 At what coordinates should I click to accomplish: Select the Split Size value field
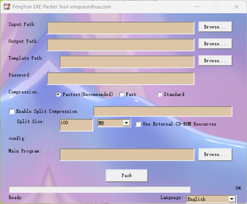pyautogui.click(x=76, y=125)
